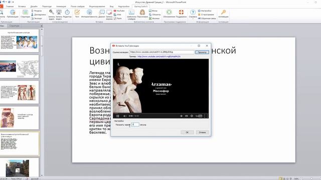Confirm the YouTube dialog with OK
The image size is (321, 180).
(x=187, y=132)
